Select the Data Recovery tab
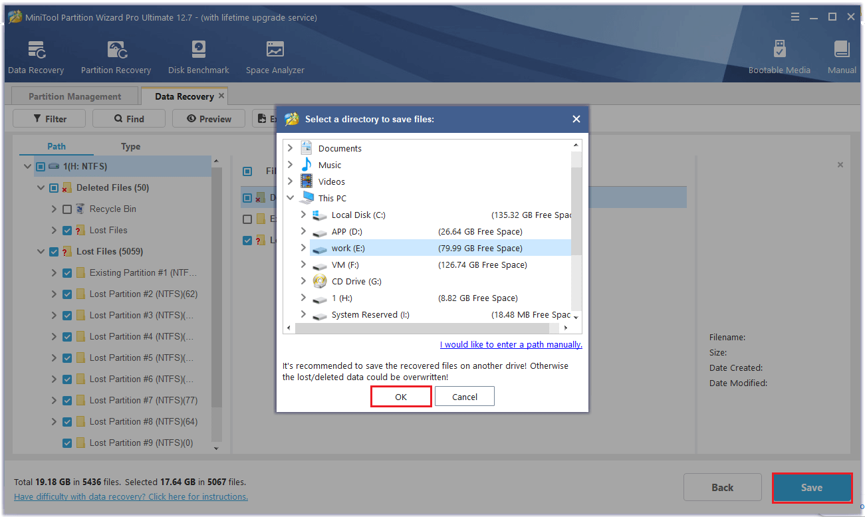 (184, 96)
